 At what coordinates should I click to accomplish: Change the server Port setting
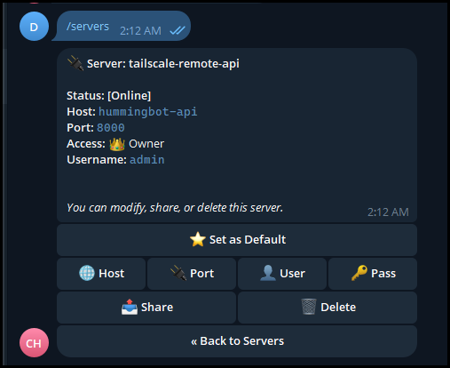pos(192,274)
